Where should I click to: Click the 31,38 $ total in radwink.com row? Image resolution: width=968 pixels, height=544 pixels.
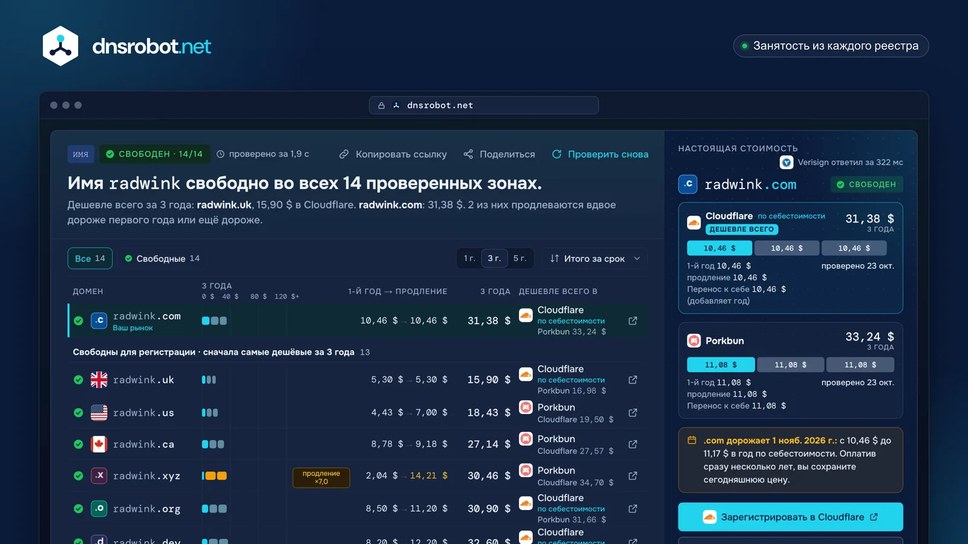pos(489,321)
